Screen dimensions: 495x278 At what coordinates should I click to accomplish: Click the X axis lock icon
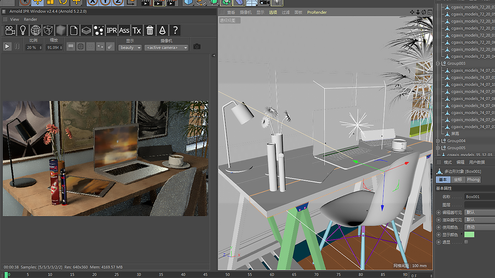(92, 2)
